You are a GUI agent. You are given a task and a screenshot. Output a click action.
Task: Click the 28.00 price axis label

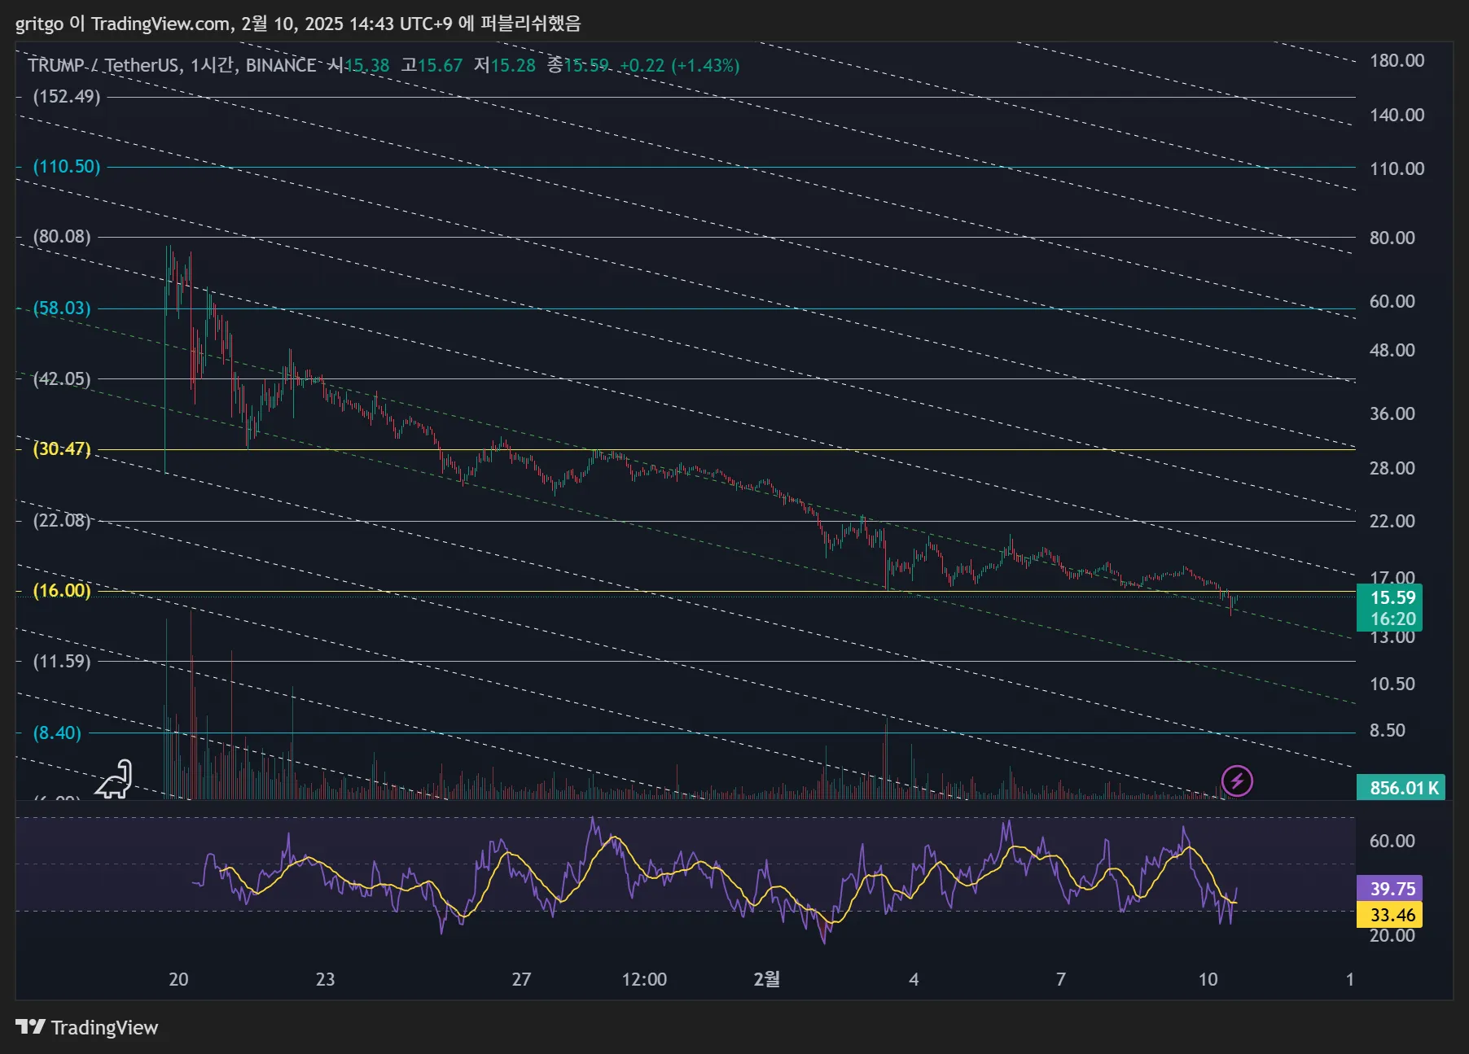coord(1392,468)
